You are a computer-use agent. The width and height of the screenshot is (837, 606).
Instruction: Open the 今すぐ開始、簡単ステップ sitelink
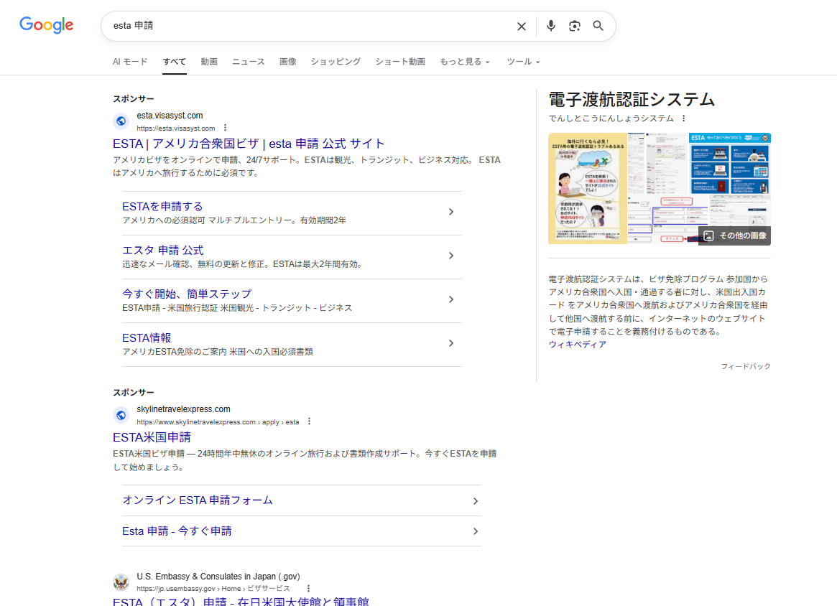coord(187,294)
